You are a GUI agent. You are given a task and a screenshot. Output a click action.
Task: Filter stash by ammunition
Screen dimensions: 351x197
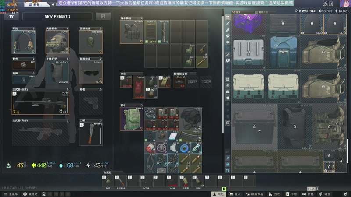click(x=228, y=36)
